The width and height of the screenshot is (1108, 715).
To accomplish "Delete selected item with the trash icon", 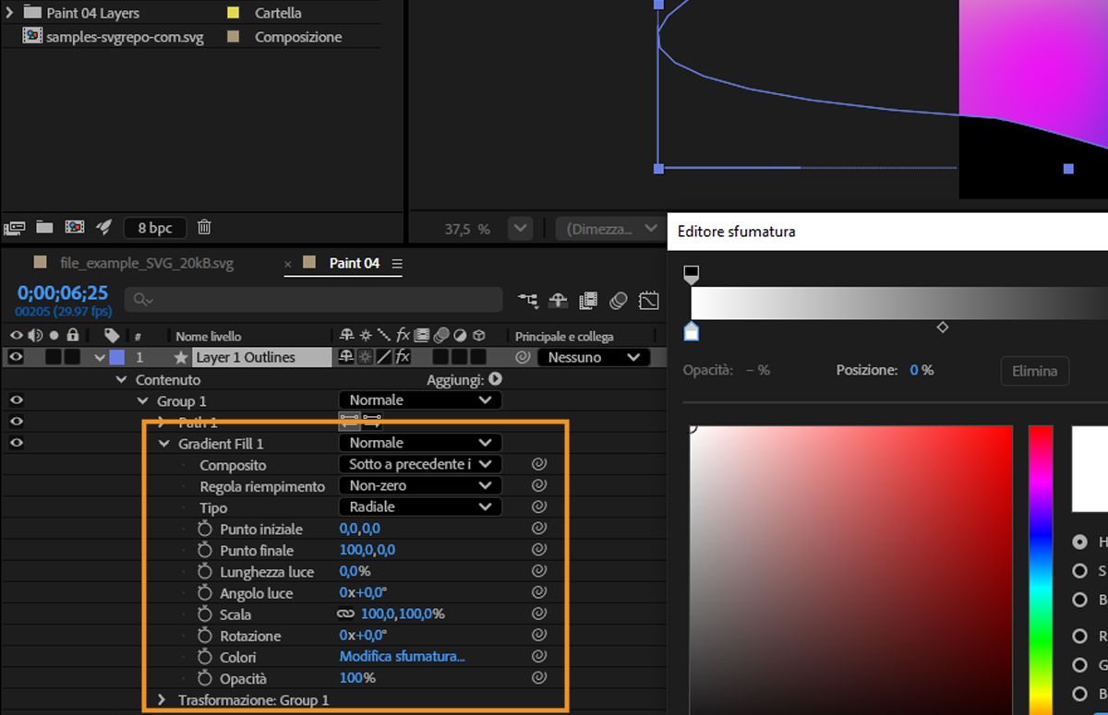I will (x=205, y=227).
